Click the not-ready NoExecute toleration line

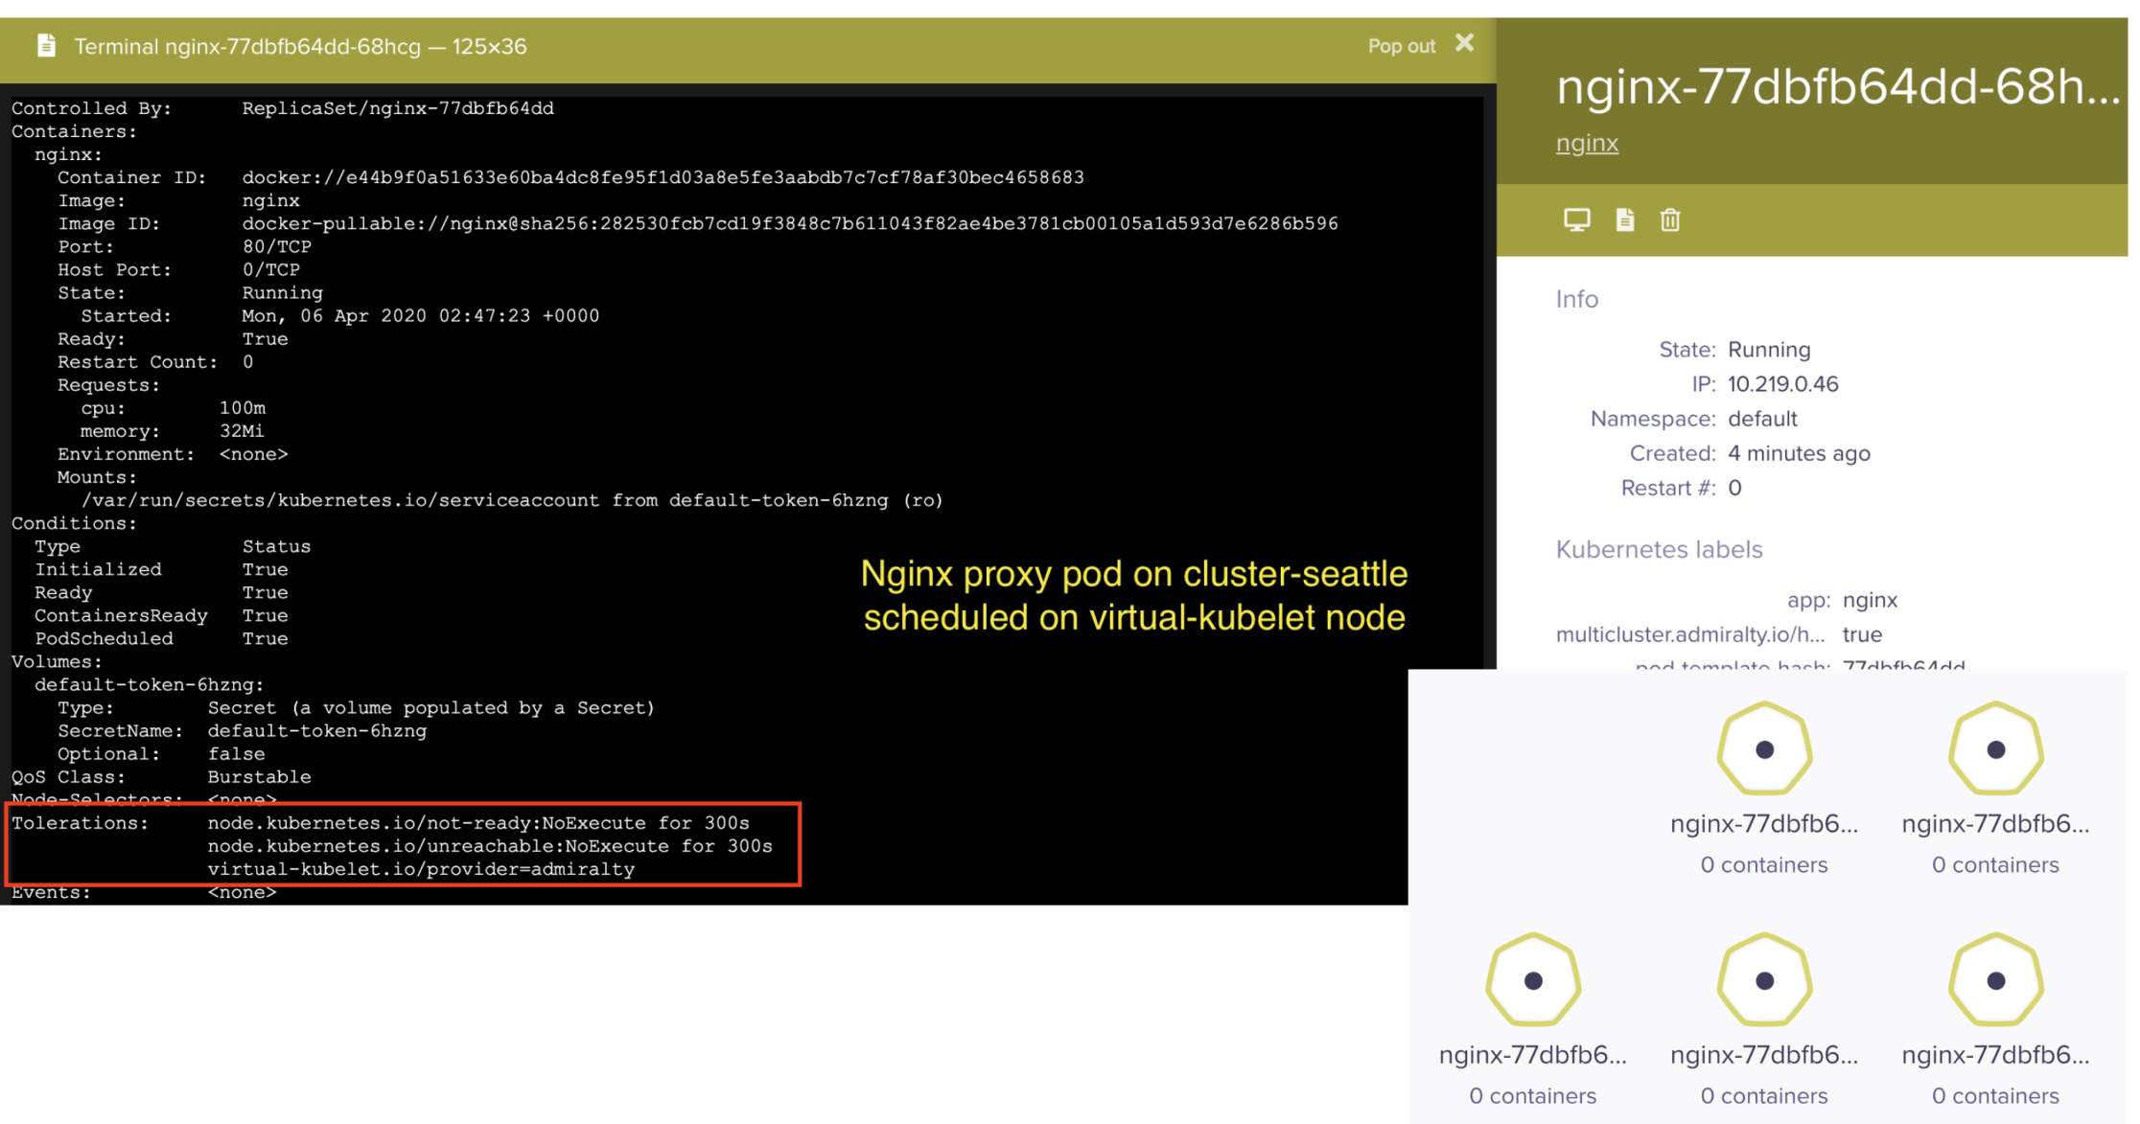[478, 823]
